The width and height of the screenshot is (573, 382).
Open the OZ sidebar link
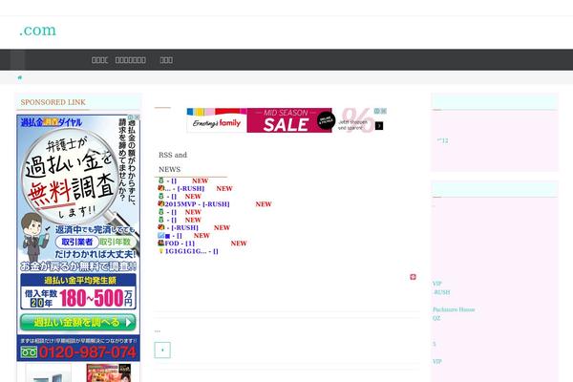pyautogui.click(x=436, y=318)
